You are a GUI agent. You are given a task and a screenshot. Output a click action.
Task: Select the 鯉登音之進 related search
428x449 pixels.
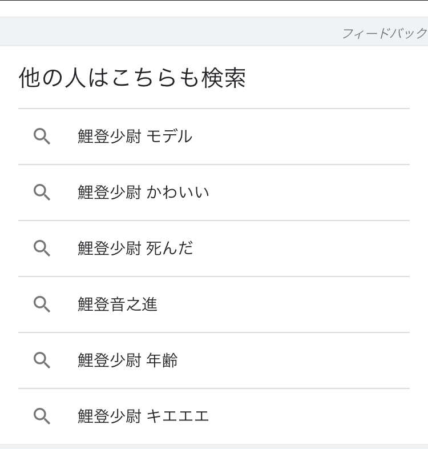coord(214,304)
